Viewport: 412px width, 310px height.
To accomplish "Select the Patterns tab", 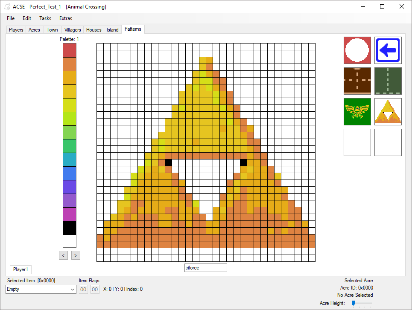I will click(x=133, y=29).
